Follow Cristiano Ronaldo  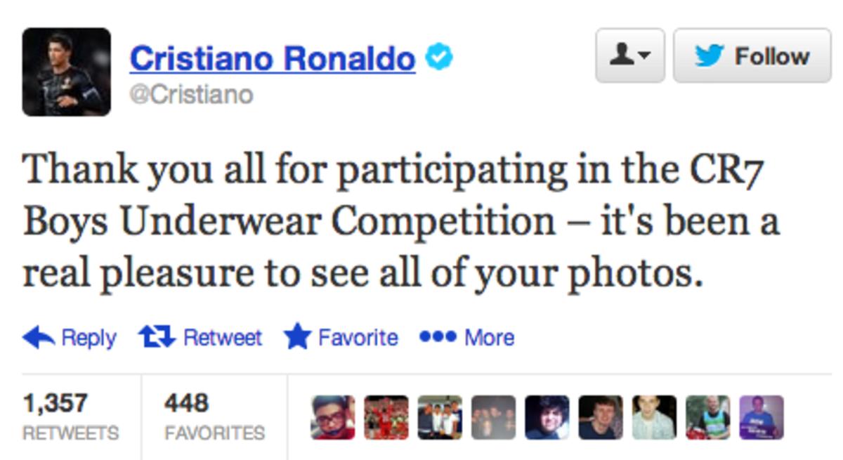pyautogui.click(x=752, y=55)
